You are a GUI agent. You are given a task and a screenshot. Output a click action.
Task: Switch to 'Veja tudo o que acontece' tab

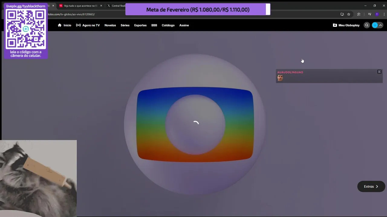pyautogui.click(x=80, y=6)
